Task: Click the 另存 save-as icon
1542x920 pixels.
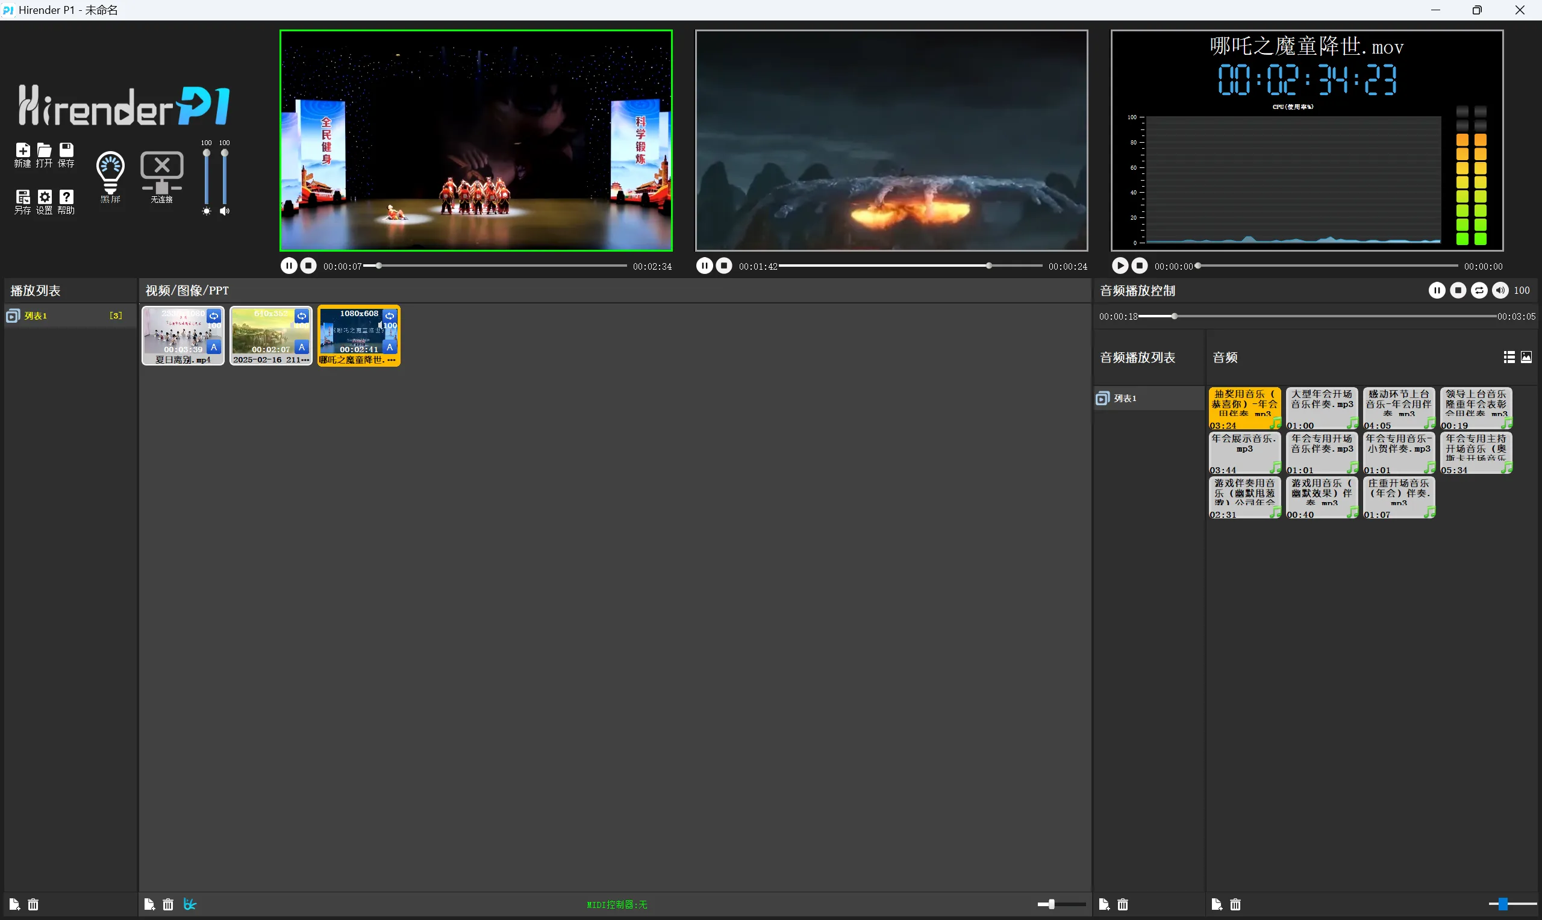Action: point(22,197)
